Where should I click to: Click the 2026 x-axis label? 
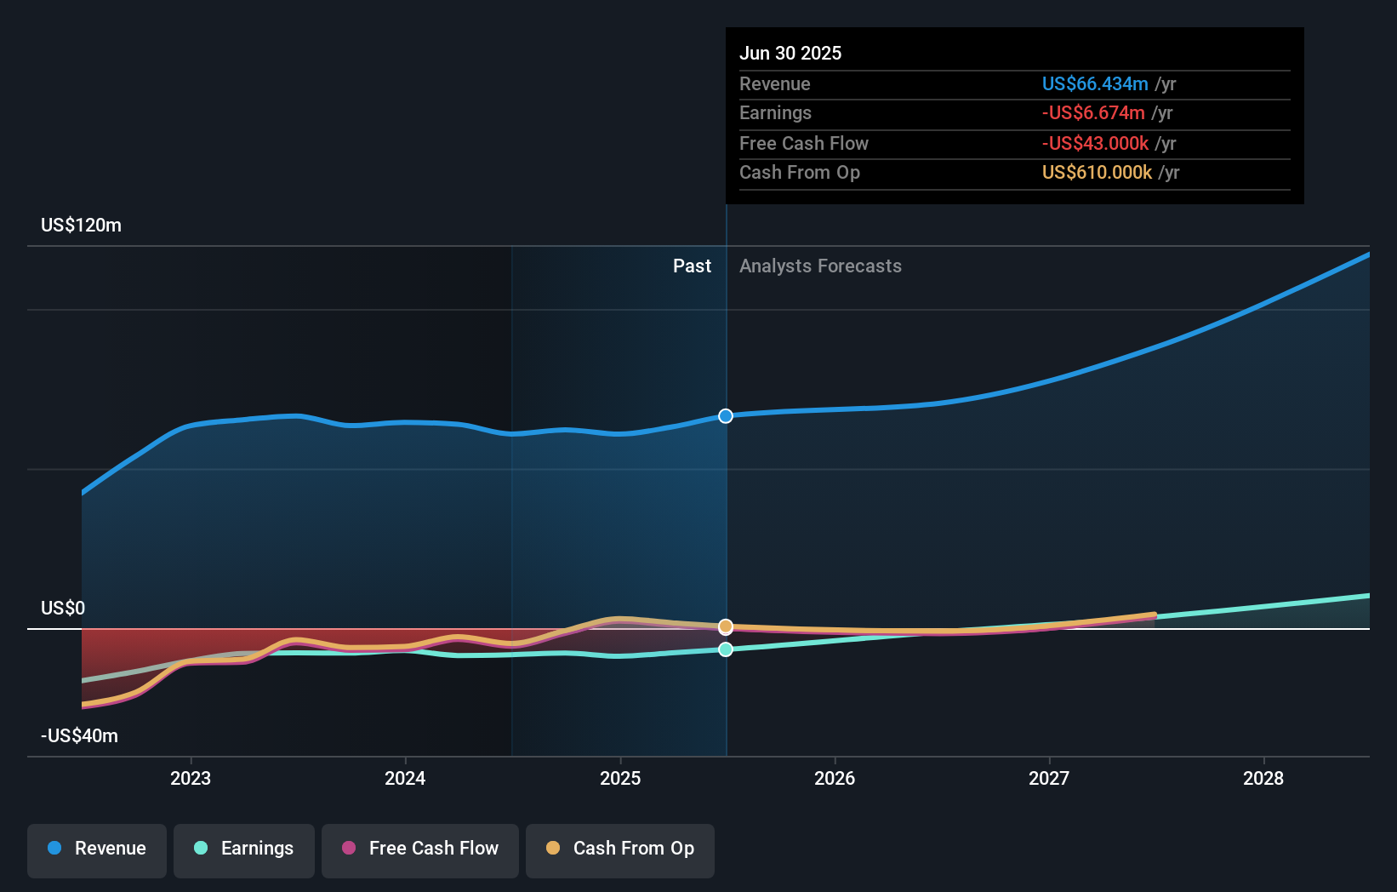point(835,778)
